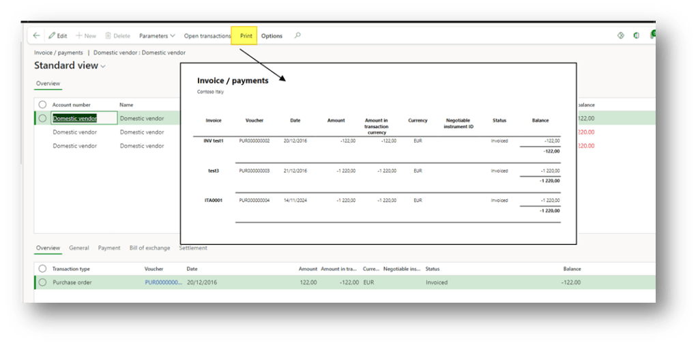This screenshot has width=698, height=345.
Task: Select the lower Overview tab
Action: [48, 248]
